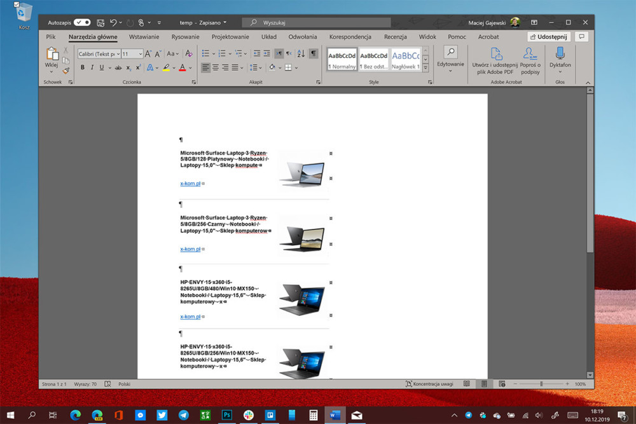
Task: Toggle italic formatting
Action: pyautogui.click(x=92, y=67)
